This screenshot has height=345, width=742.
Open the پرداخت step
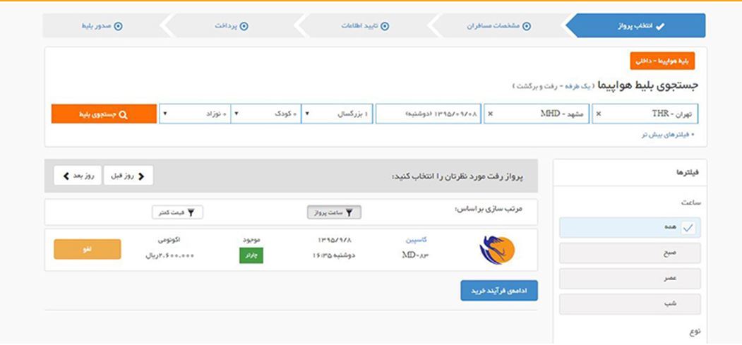click(x=232, y=25)
